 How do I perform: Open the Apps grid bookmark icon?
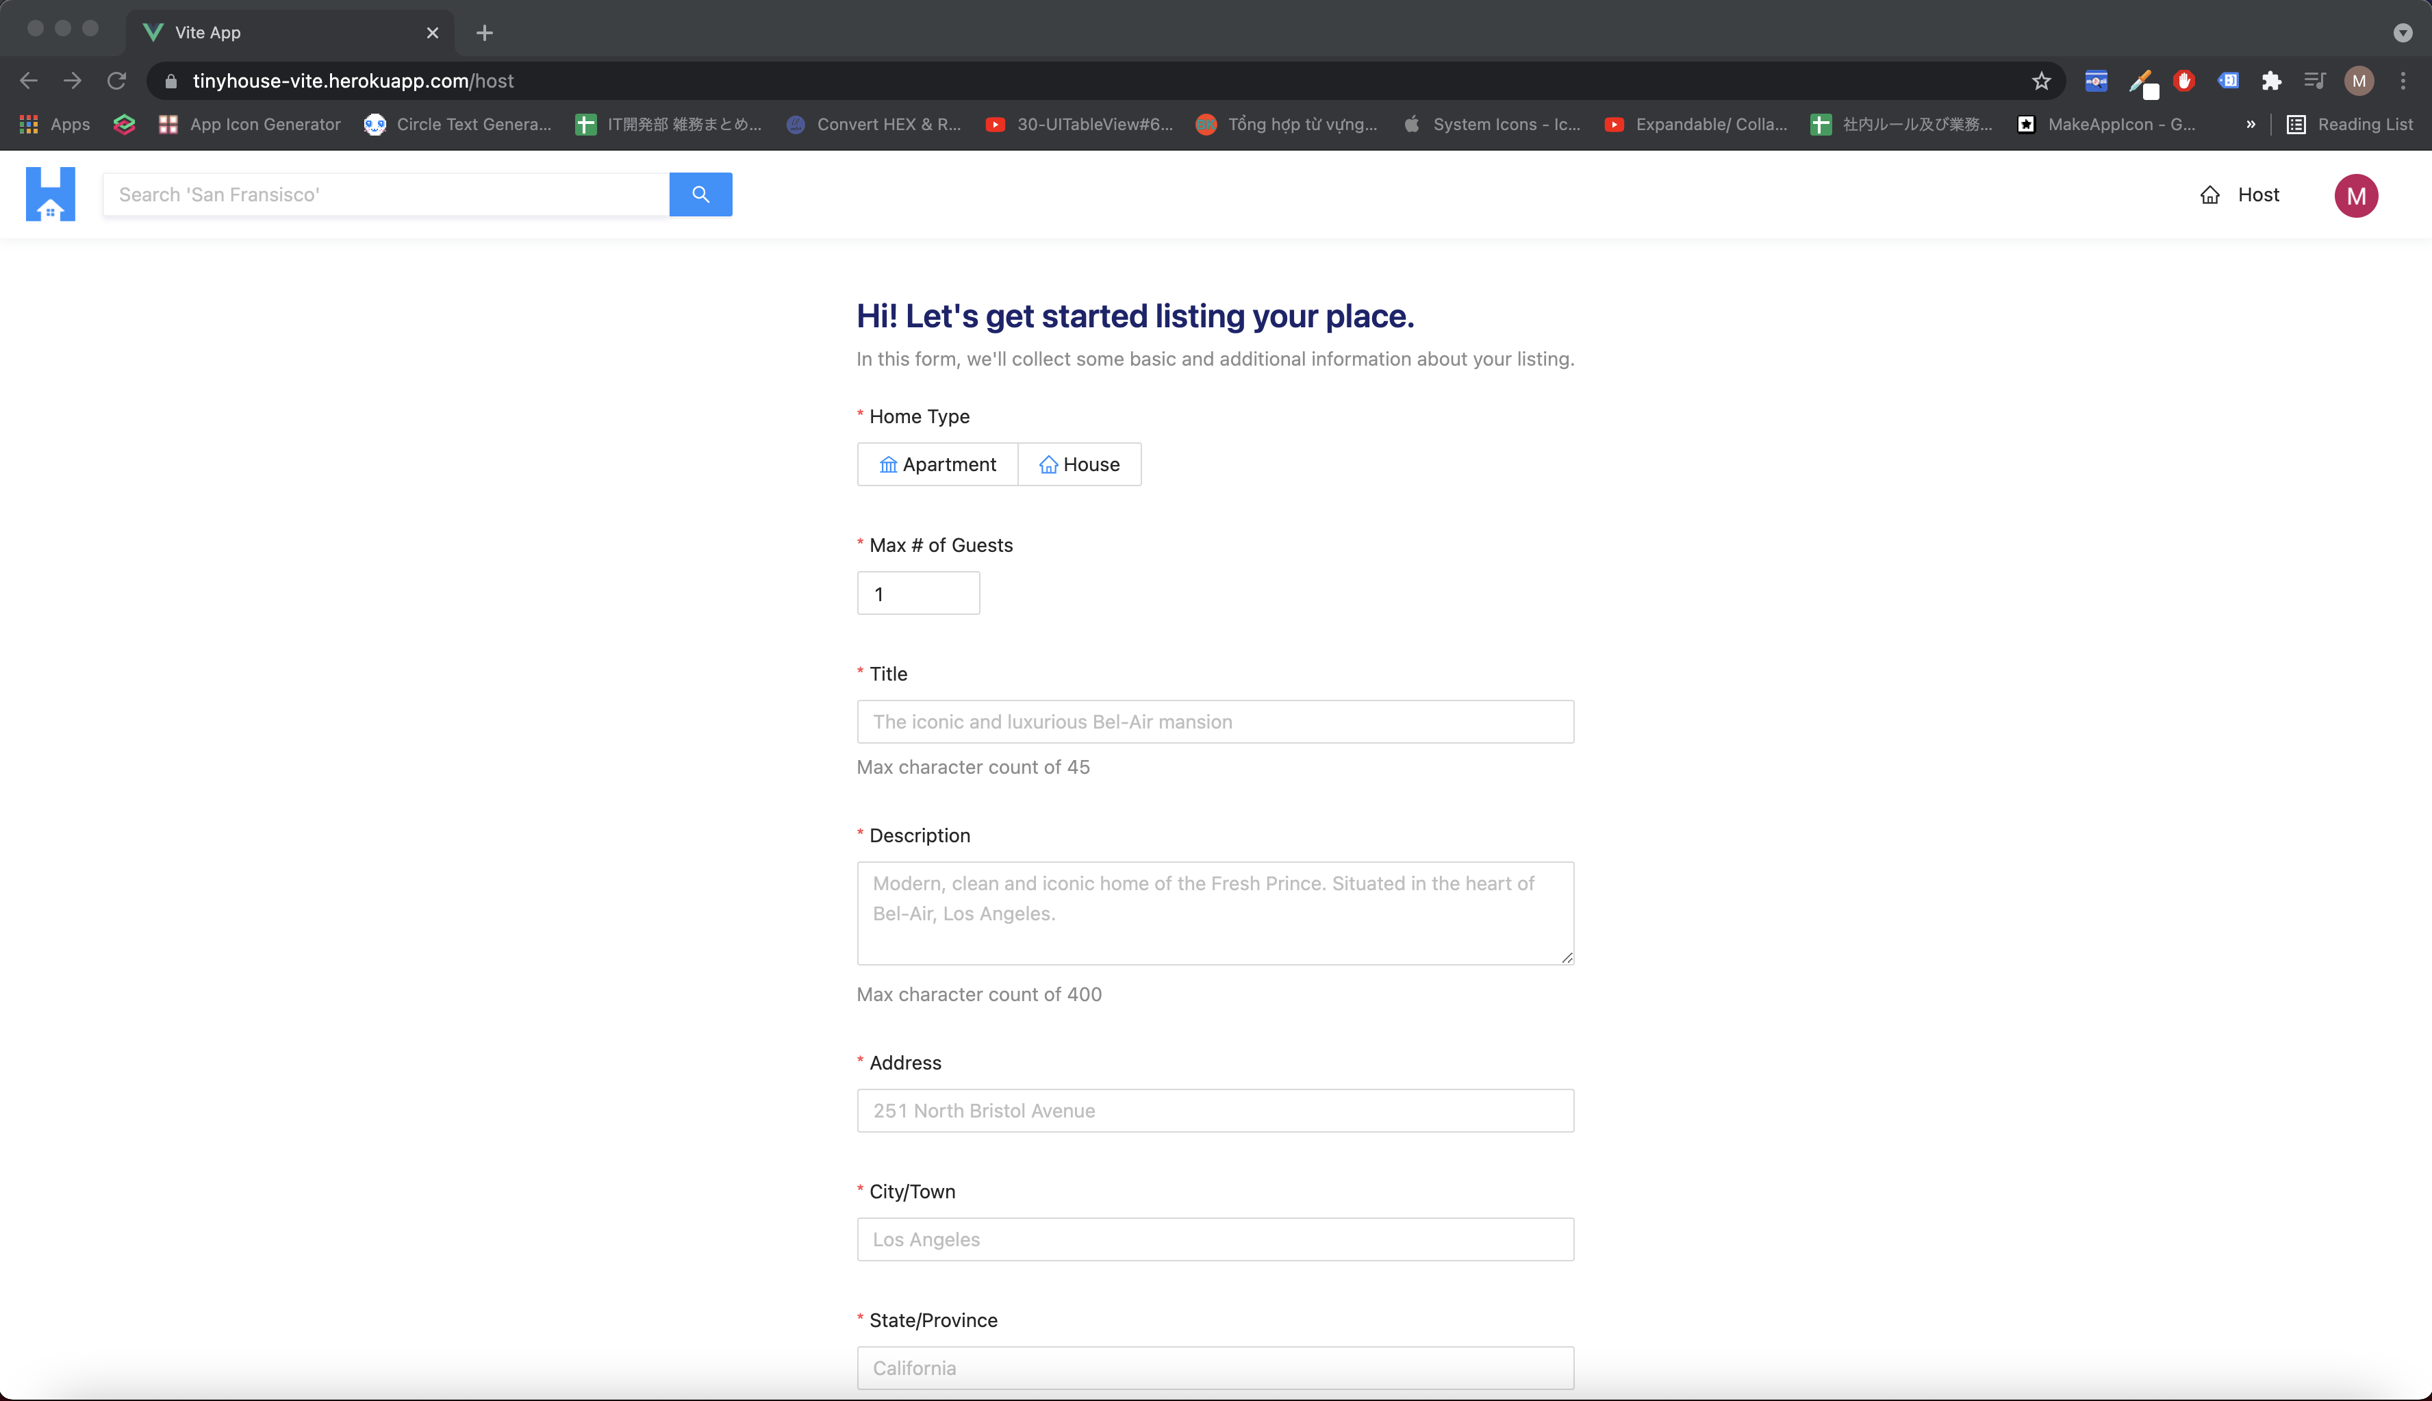29,124
